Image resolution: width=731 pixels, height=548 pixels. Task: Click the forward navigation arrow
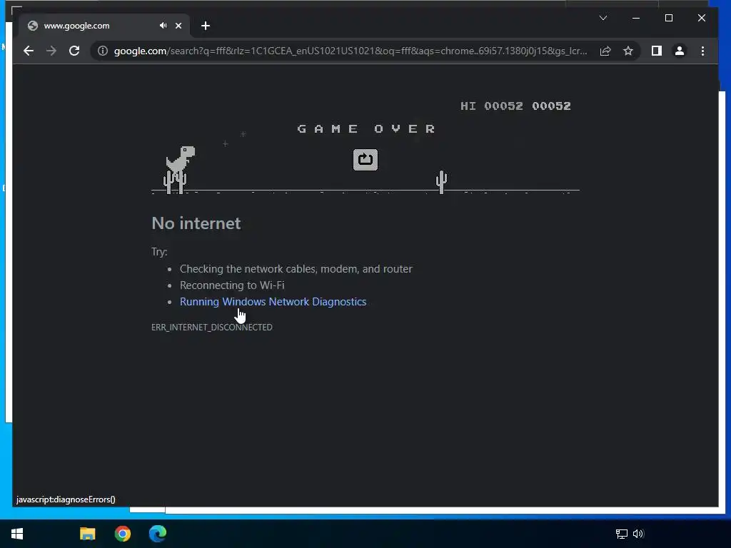pyautogui.click(x=51, y=51)
